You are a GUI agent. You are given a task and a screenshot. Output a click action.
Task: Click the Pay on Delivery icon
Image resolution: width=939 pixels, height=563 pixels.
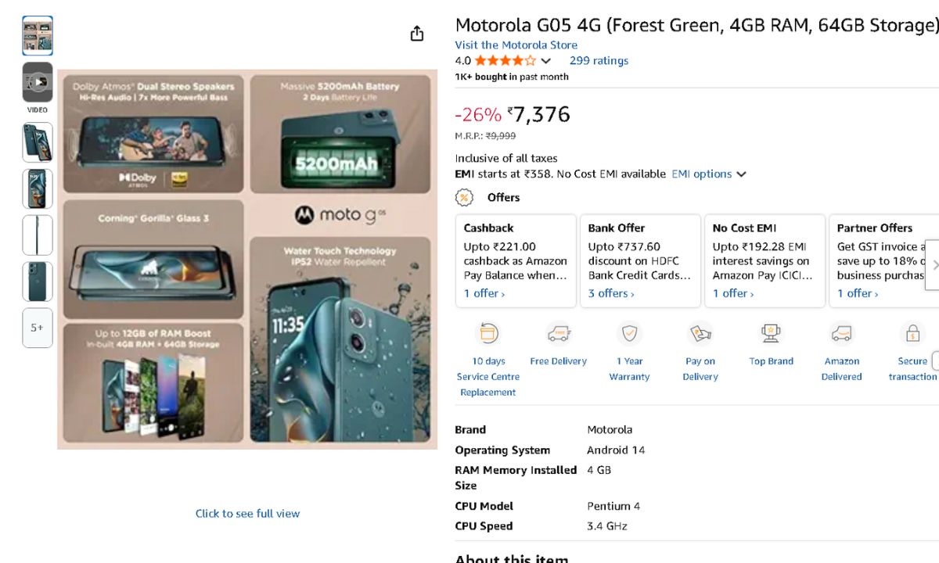(x=700, y=334)
